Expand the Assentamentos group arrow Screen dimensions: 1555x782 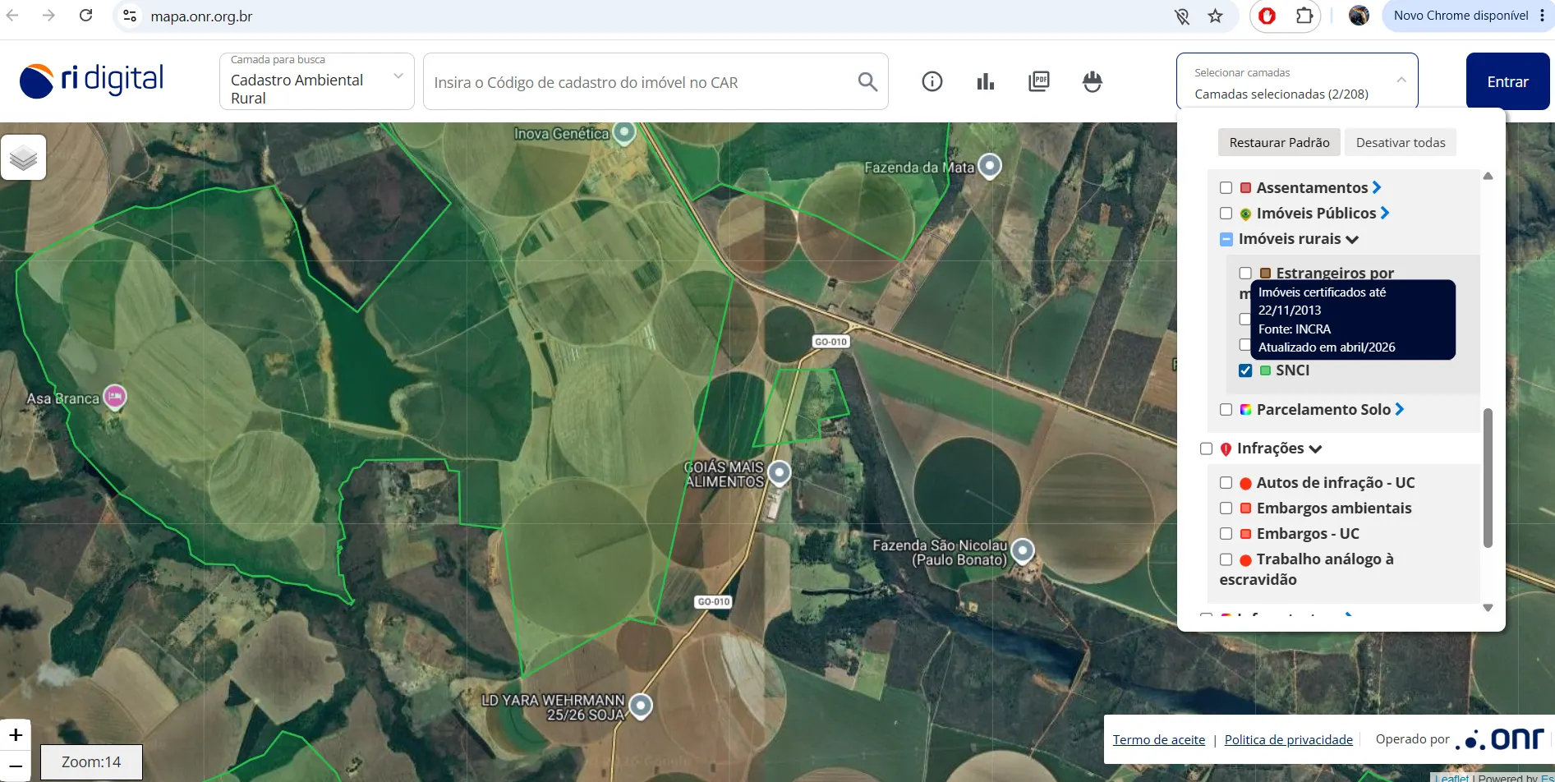pyautogui.click(x=1377, y=187)
